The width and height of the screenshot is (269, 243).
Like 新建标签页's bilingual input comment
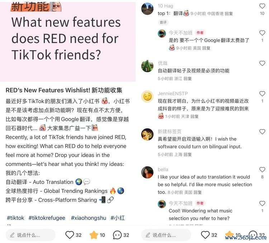point(262,132)
